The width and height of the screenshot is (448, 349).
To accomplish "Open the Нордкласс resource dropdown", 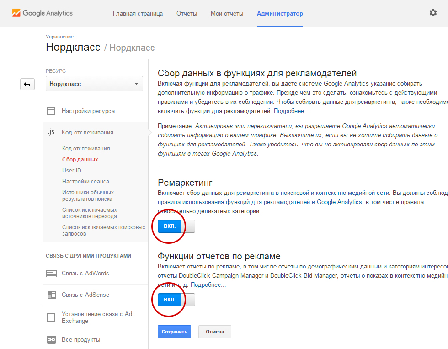I will (x=94, y=84).
